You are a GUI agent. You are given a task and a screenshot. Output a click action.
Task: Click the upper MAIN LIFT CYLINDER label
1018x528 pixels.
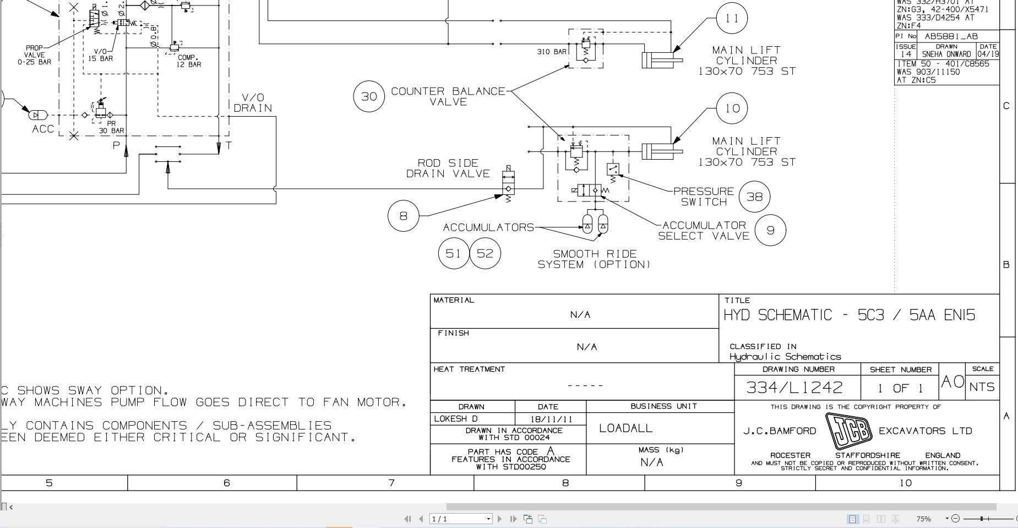[747, 61]
